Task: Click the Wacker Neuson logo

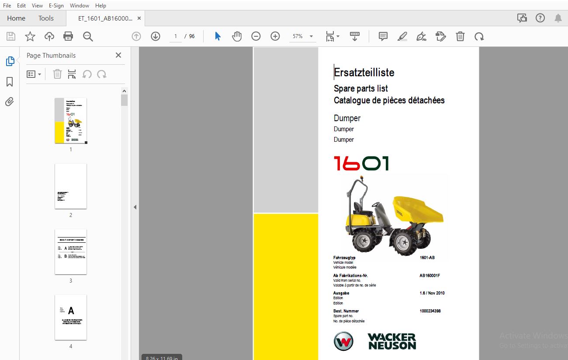Action: [375, 341]
